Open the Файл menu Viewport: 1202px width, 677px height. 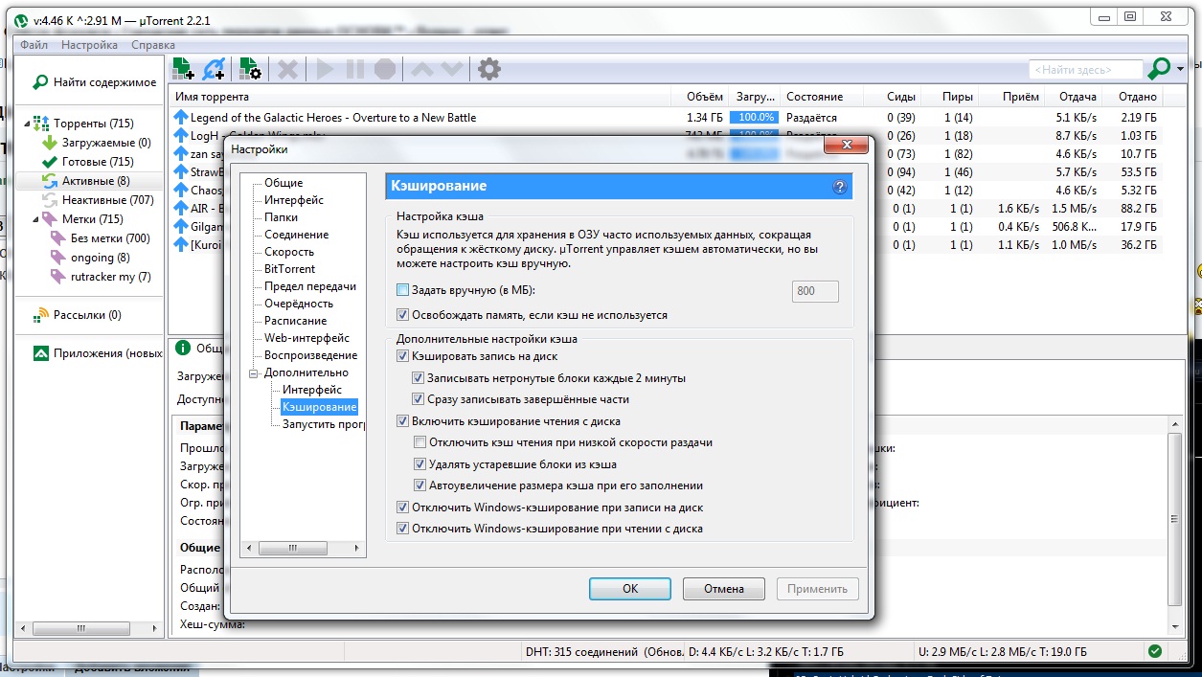(34, 45)
